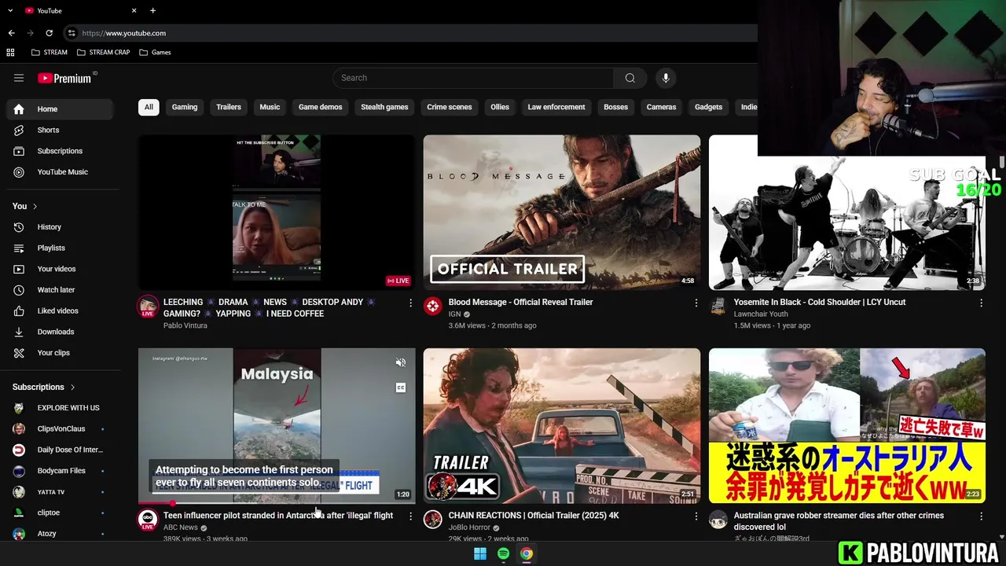Open options for Teen influencer pilot video
Screen dimensions: 1006x566
[410, 516]
